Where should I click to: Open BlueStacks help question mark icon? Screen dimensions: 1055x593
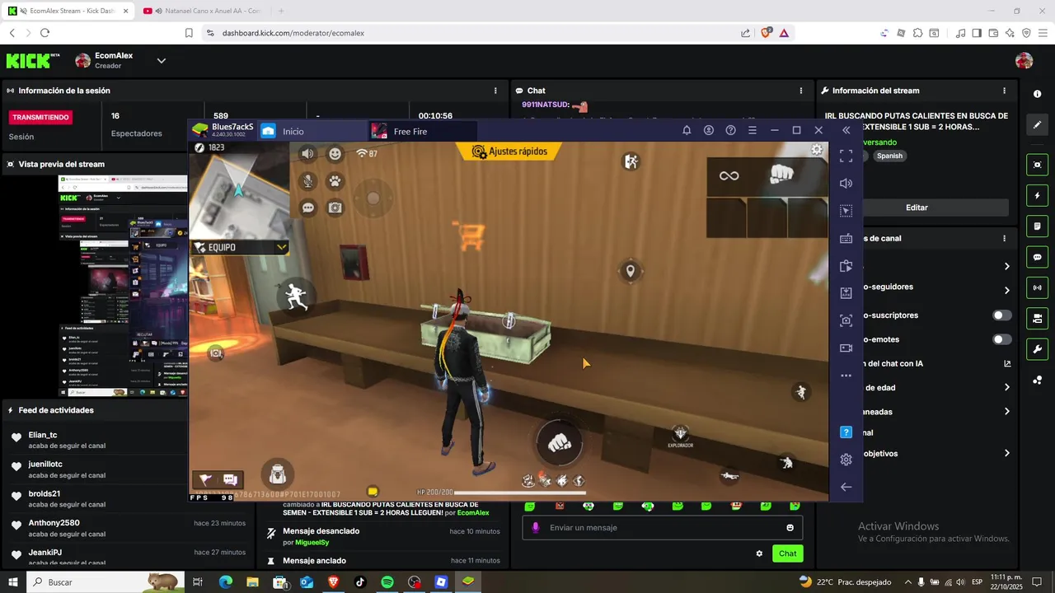click(730, 130)
